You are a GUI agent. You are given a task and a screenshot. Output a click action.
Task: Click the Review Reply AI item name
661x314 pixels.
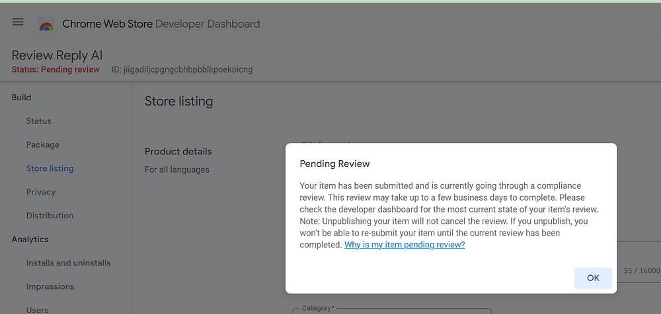click(x=57, y=55)
